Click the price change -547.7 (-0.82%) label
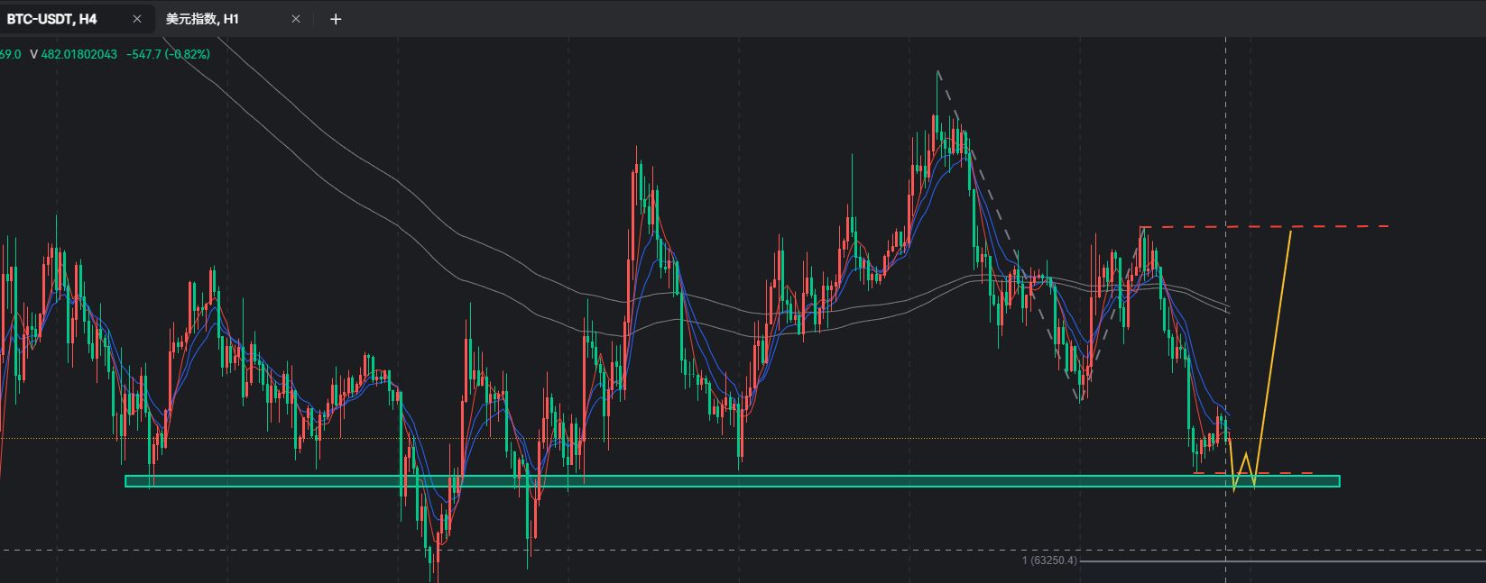Screen dimensions: 1486x583 point(169,54)
